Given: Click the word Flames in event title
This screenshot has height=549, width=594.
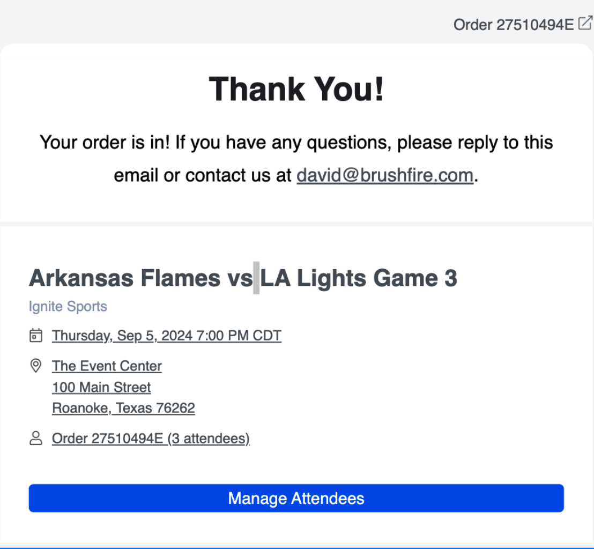Looking at the screenshot, I should click(180, 278).
